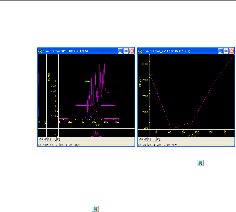Click the upper Z-slice toolbar button below the windows
This screenshot has width=236, height=212.
[x=200, y=163]
